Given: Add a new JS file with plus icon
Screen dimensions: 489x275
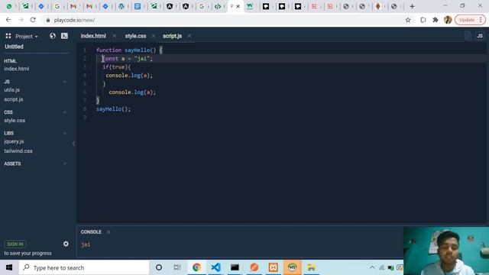Looking at the screenshot, I should point(65,82).
